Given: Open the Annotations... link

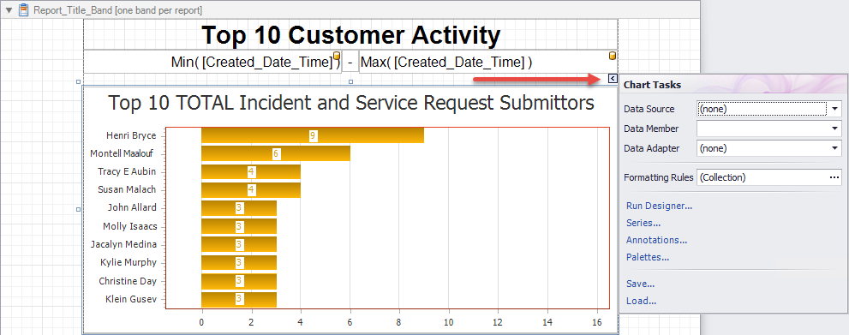Looking at the screenshot, I should pyautogui.click(x=656, y=240).
